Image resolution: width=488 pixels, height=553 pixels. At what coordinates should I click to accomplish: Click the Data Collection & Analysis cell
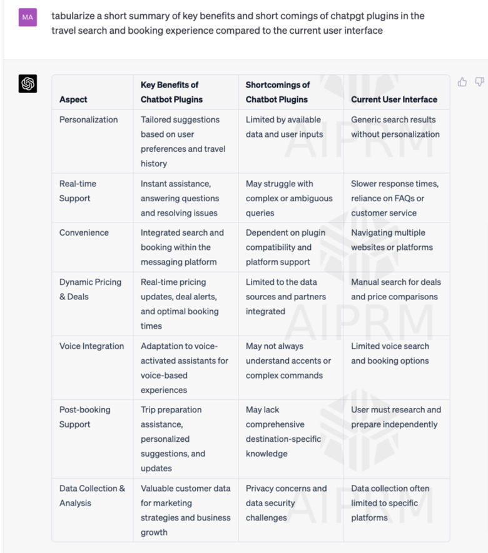click(x=92, y=496)
